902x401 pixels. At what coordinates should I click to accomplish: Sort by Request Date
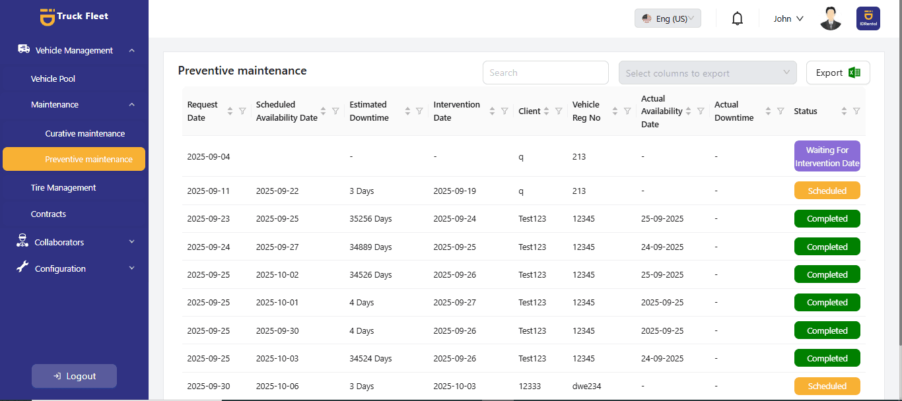pyautogui.click(x=230, y=111)
